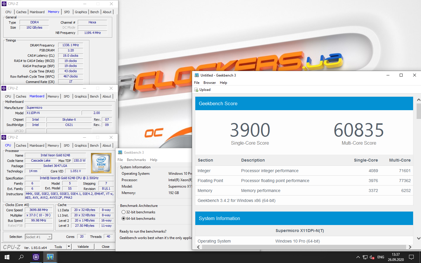This screenshot has width=421, height=263.
Task: Open the action center notifications icon
Action: point(411,257)
